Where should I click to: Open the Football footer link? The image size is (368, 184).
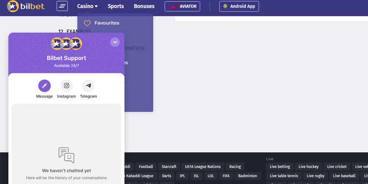pyautogui.click(x=146, y=167)
